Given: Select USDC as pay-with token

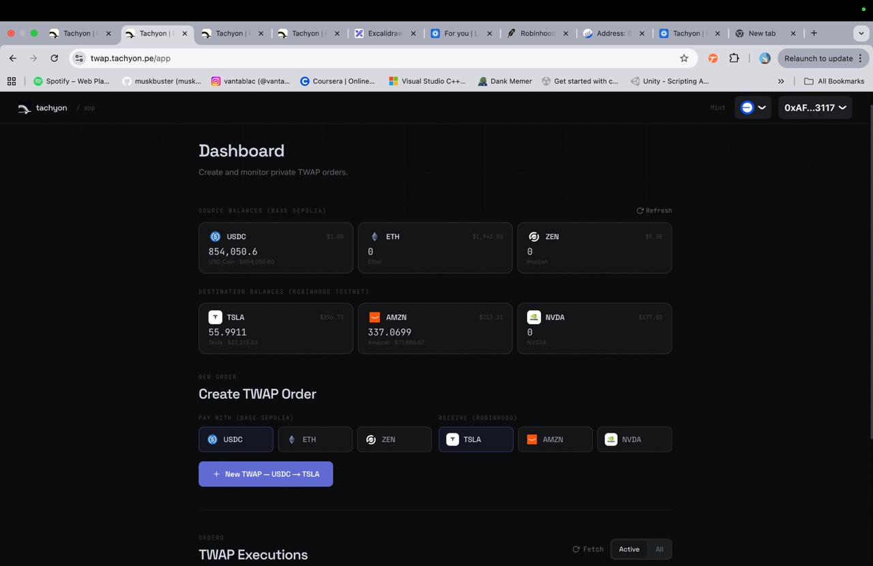Looking at the screenshot, I should coord(236,439).
